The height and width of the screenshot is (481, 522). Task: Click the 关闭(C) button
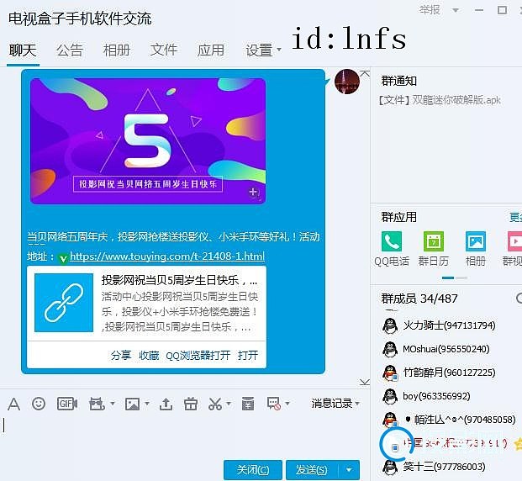click(253, 470)
